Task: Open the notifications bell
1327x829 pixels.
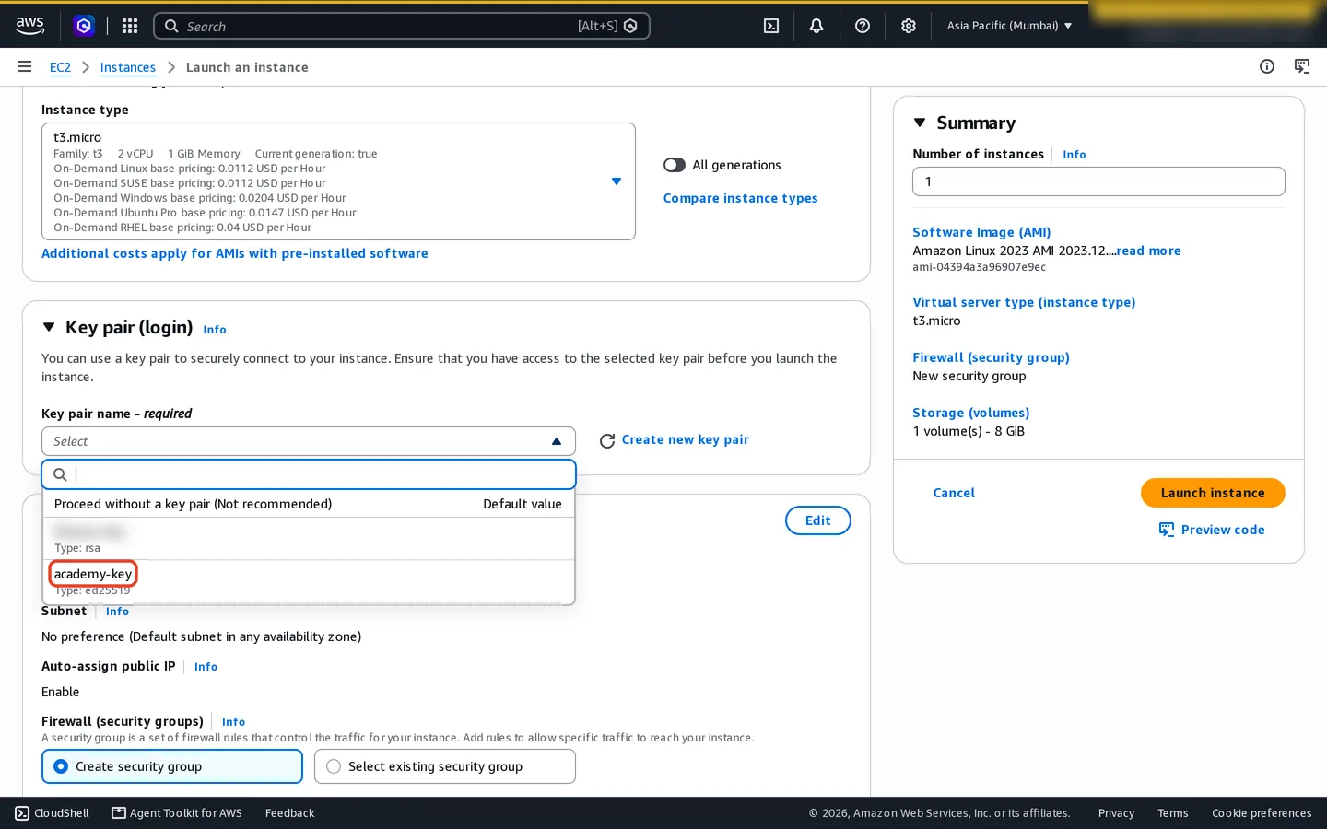Action: 816,26
